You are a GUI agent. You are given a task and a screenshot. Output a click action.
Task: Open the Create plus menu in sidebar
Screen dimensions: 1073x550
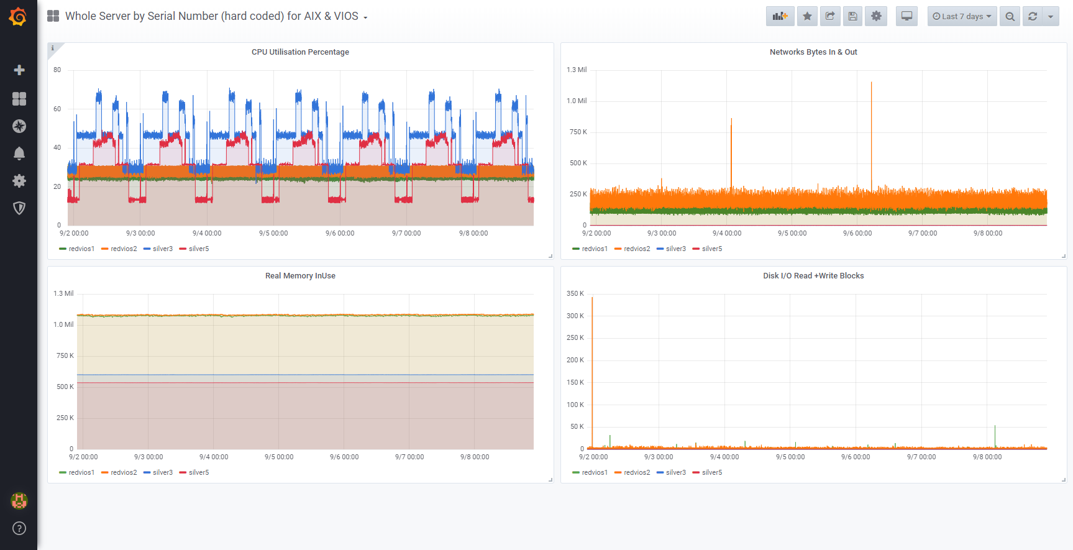pyautogui.click(x=19, y=70)
